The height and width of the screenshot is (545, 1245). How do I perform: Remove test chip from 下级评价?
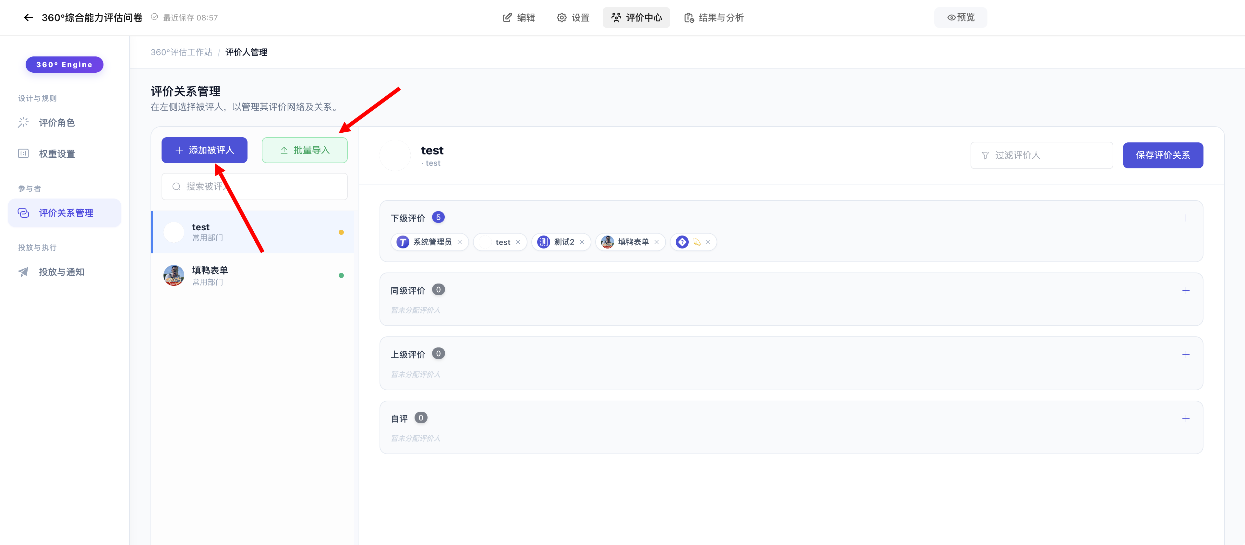518,242
